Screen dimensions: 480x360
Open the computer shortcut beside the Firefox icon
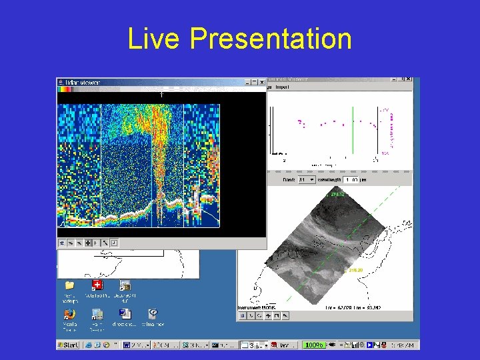(97, 314)
